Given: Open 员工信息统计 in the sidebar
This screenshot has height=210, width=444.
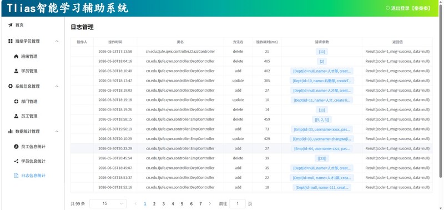Looking at the screenshot, I should point(33,147).
